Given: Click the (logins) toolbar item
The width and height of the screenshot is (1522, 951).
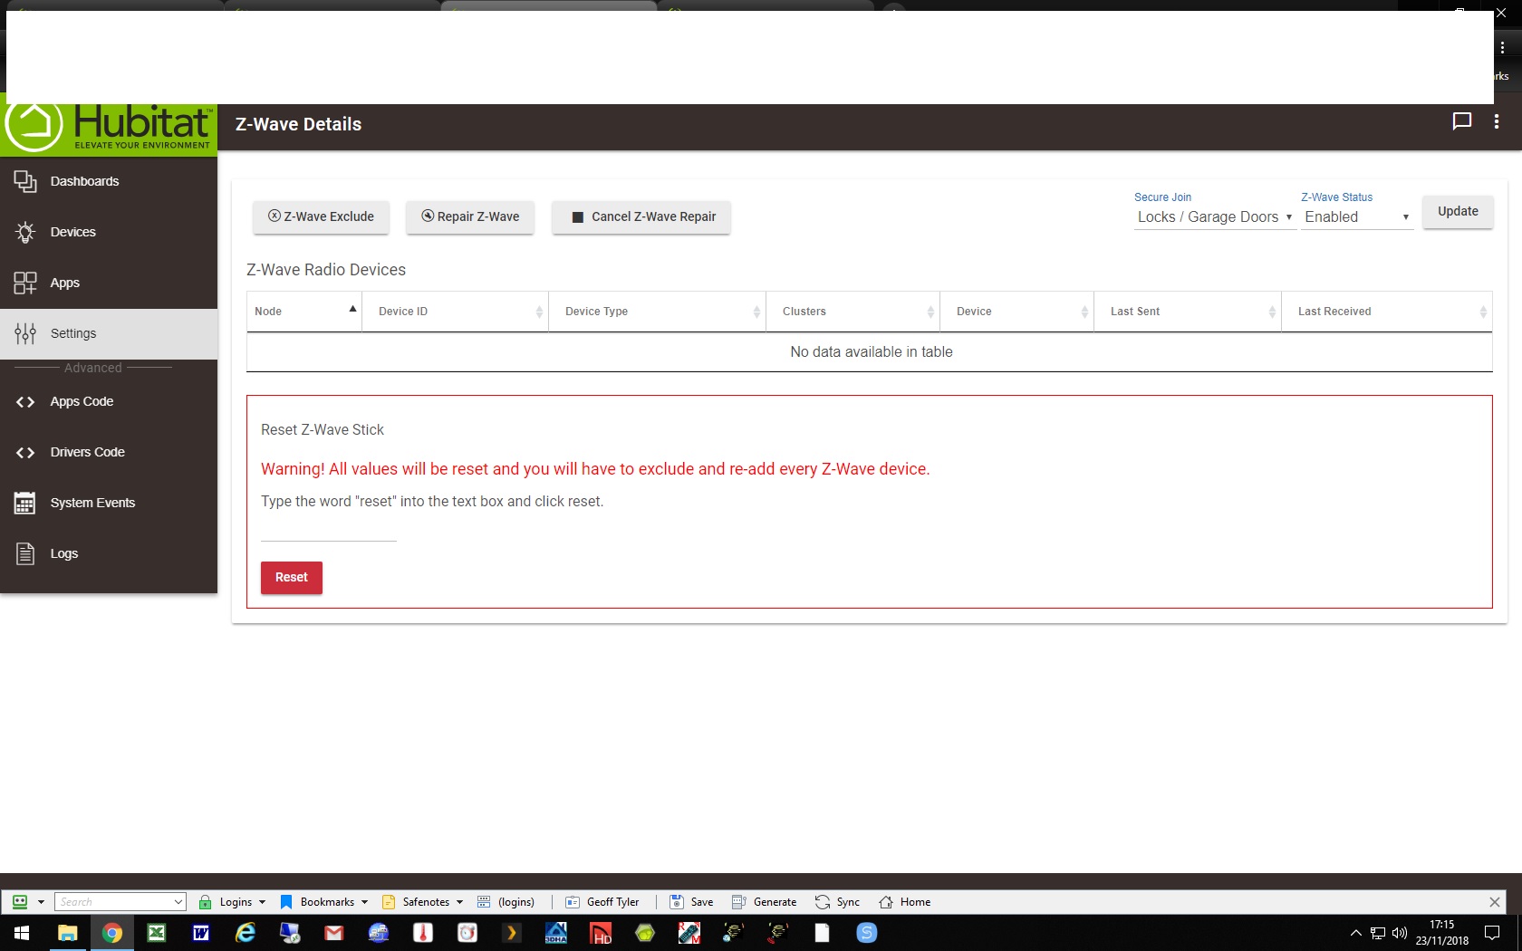Looking at the screenshot, I should (506, 901).
